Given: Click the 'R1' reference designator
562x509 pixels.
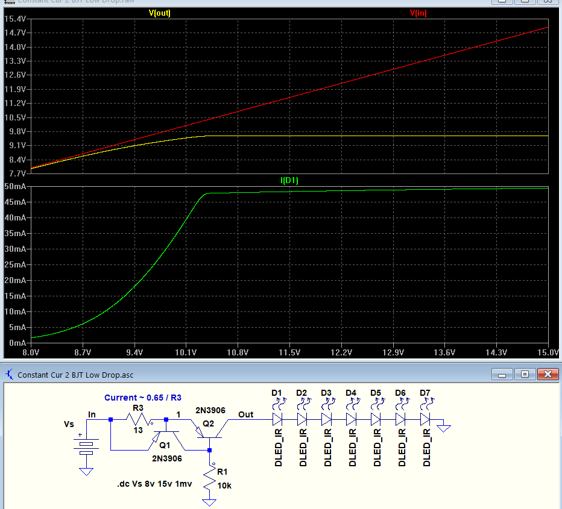Looking at the screenshot, I should click(x=223, y=472).
